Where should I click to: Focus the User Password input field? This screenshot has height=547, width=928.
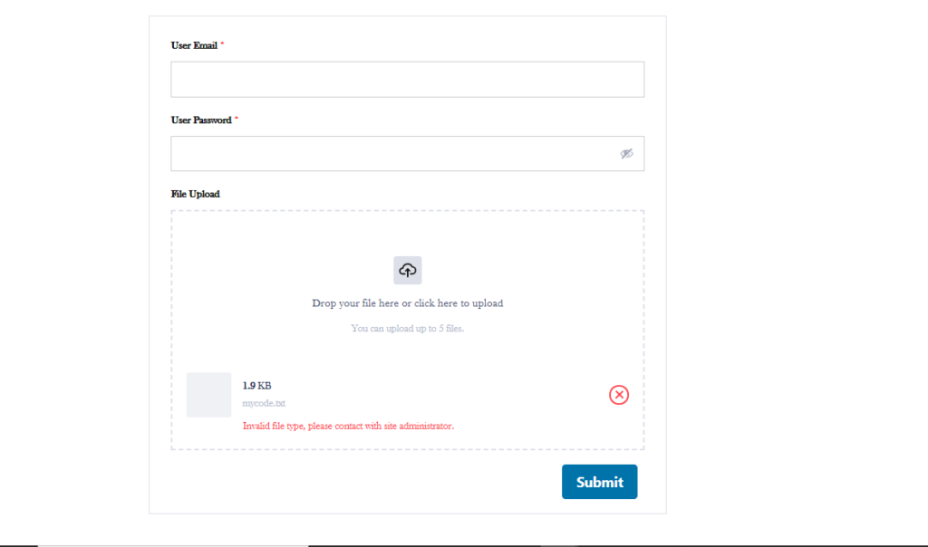pos(407,154)
